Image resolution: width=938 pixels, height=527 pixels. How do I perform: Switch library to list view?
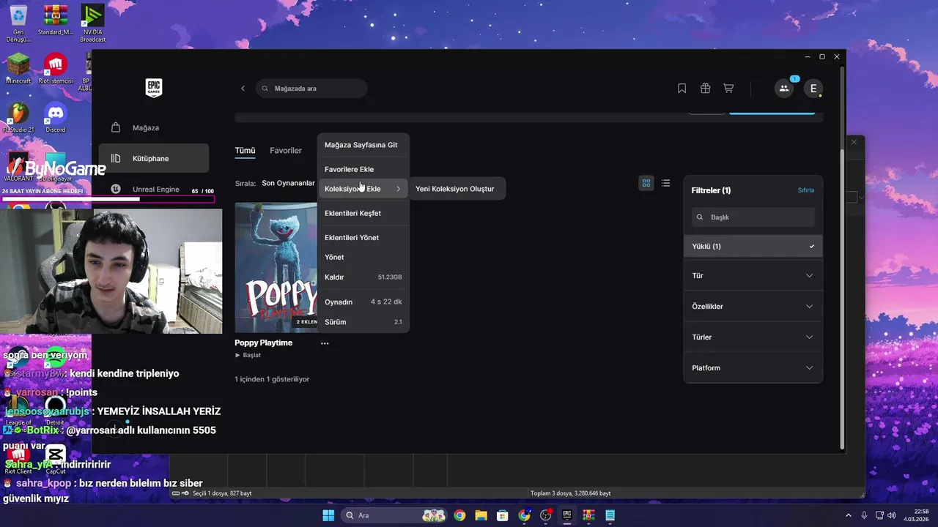[665, 183]
